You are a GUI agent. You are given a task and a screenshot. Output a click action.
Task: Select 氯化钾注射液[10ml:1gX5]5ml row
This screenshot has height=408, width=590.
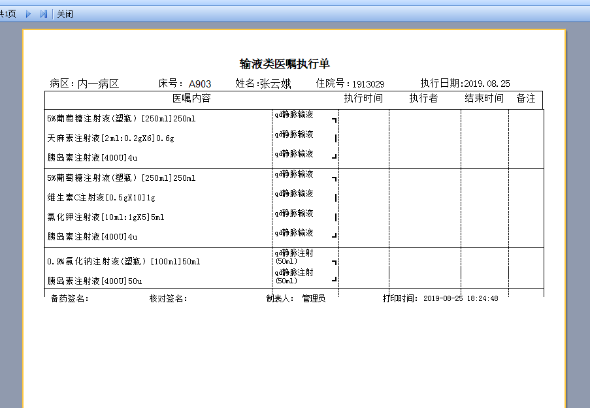(x=106, y=217)
